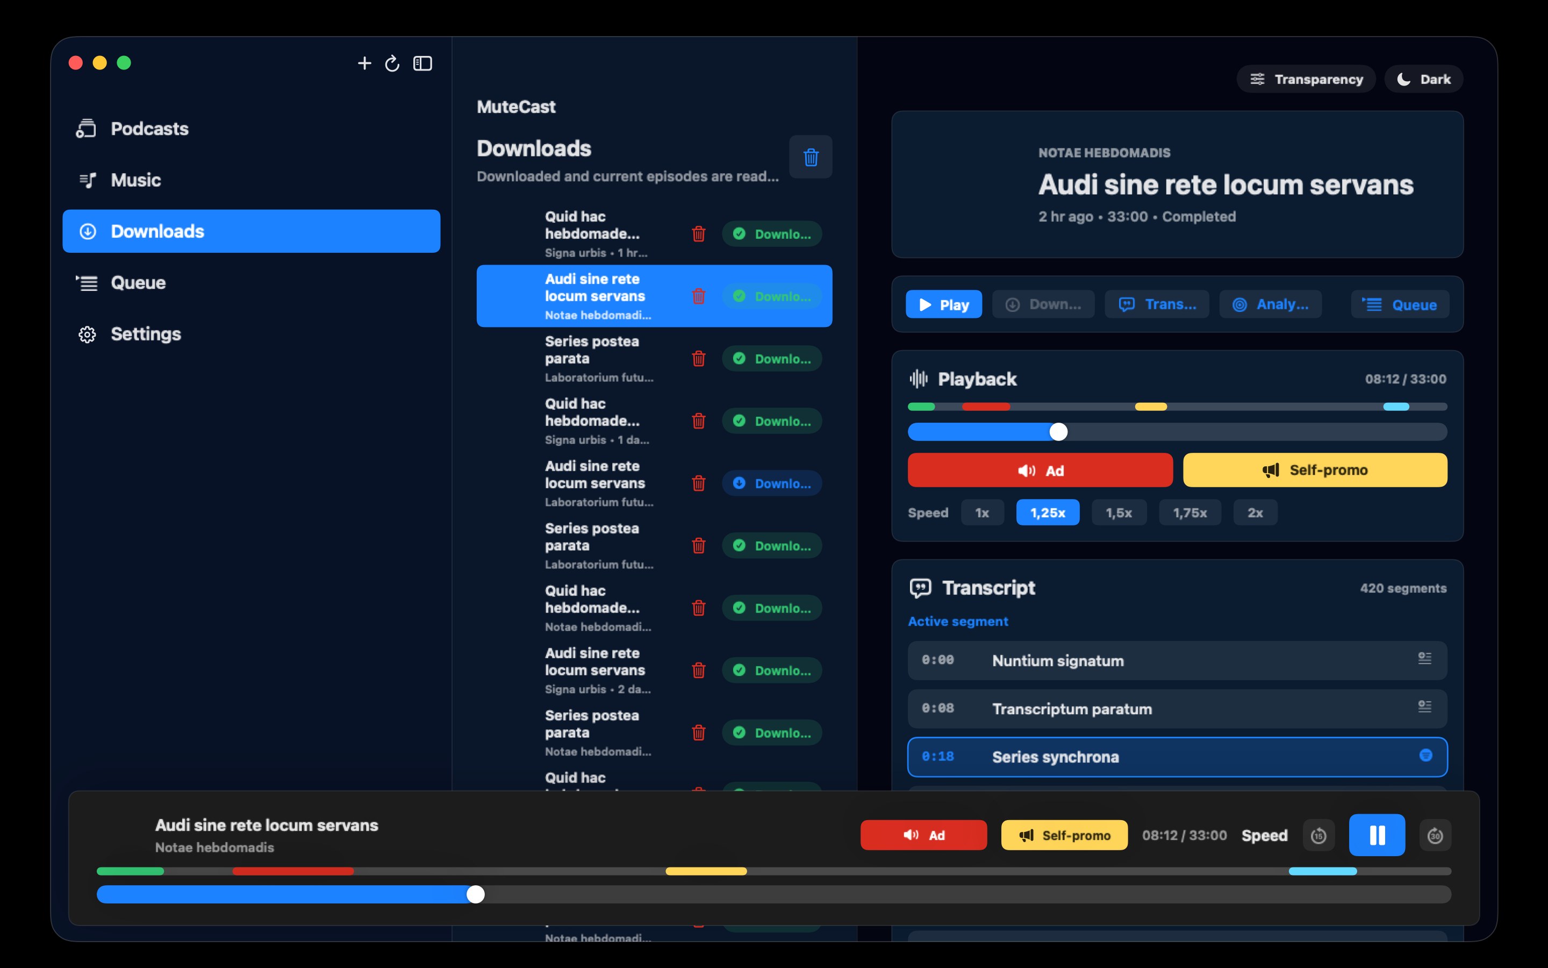Toggle the Dark theme button

(1423, 79)
